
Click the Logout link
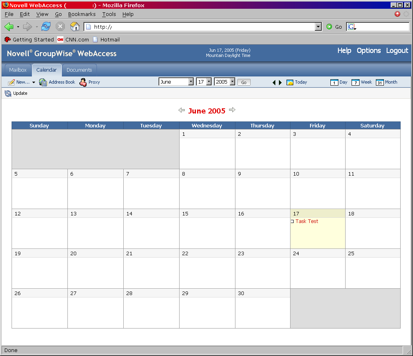[x=397, y=51]
